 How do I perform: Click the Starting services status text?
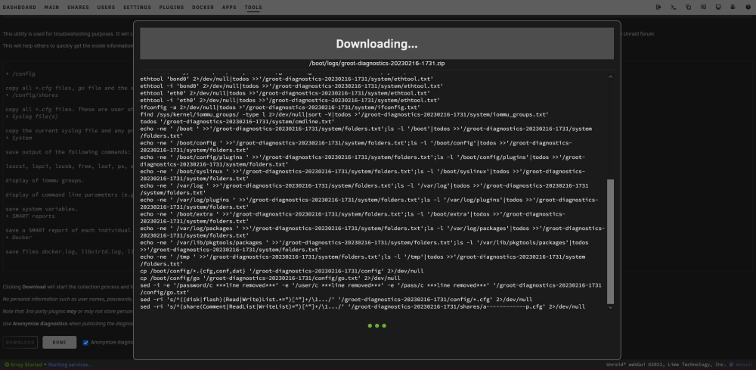point(70,365)
